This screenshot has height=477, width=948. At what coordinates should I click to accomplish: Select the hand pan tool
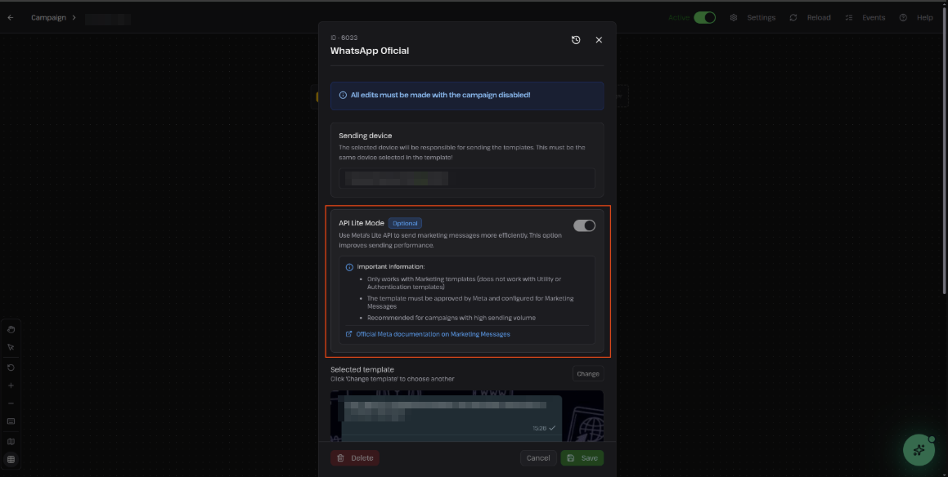[11, 329]
